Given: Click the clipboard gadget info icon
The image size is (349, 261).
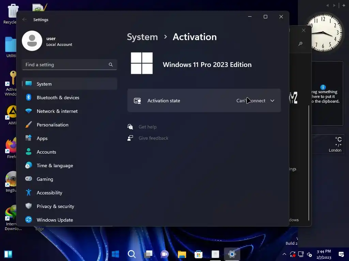Looking at the screenshot, I should point(323,87).
